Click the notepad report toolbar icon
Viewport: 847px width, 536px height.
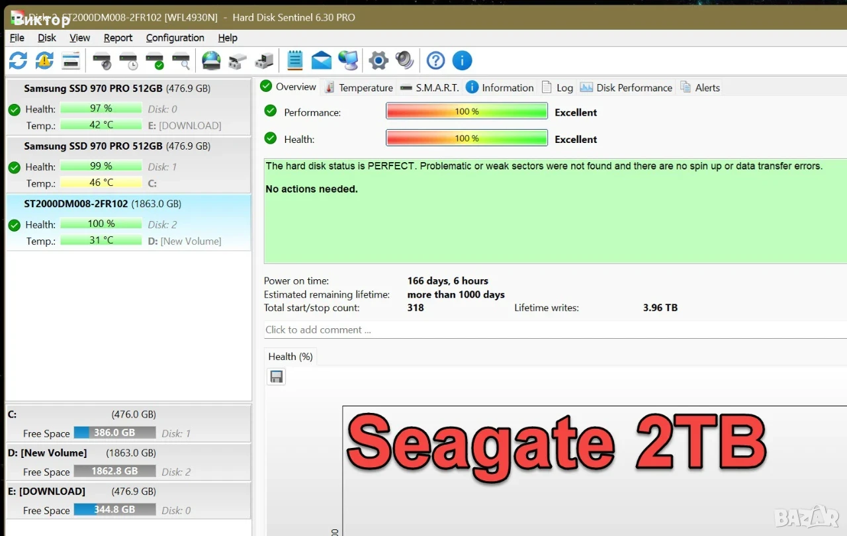294,60
